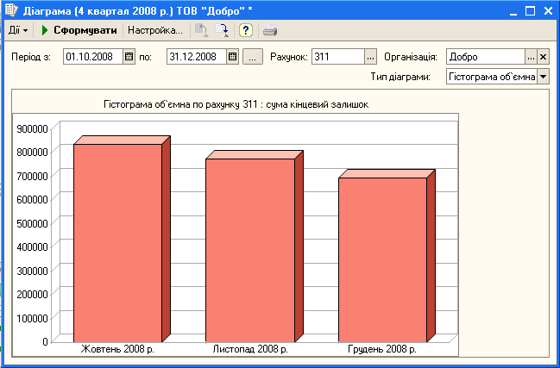Viewport: 560px width, 368px height.
Task: Click the 500000 axis value
Action: tap(32, 223)
